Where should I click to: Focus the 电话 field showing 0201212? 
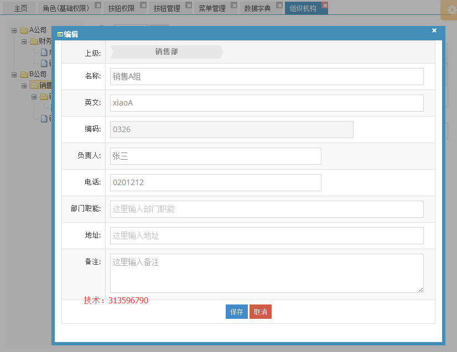(x=216, y=182)
